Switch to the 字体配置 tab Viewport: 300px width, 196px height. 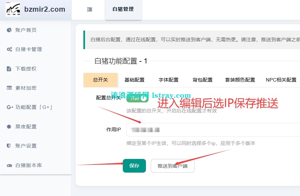click(168, 80)
